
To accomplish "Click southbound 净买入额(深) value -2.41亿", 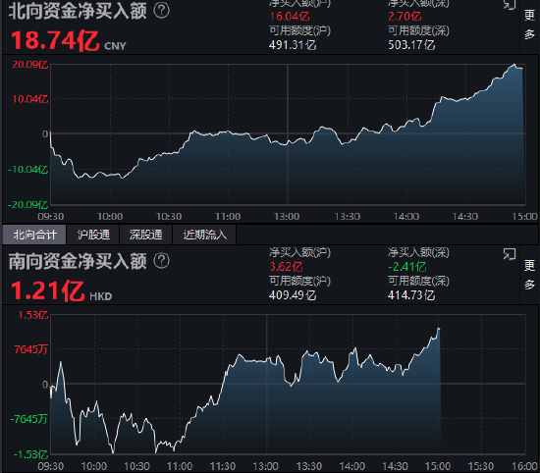I will (x=407, y=267).
